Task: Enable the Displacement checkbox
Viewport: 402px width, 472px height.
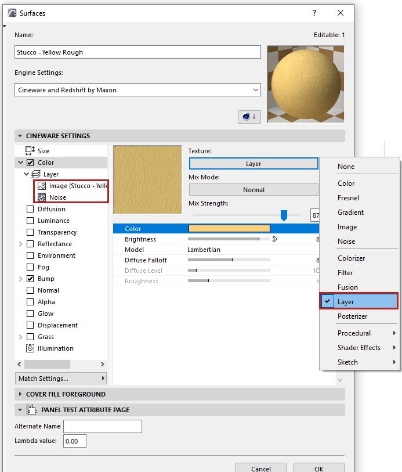Action: pos(30,325)
